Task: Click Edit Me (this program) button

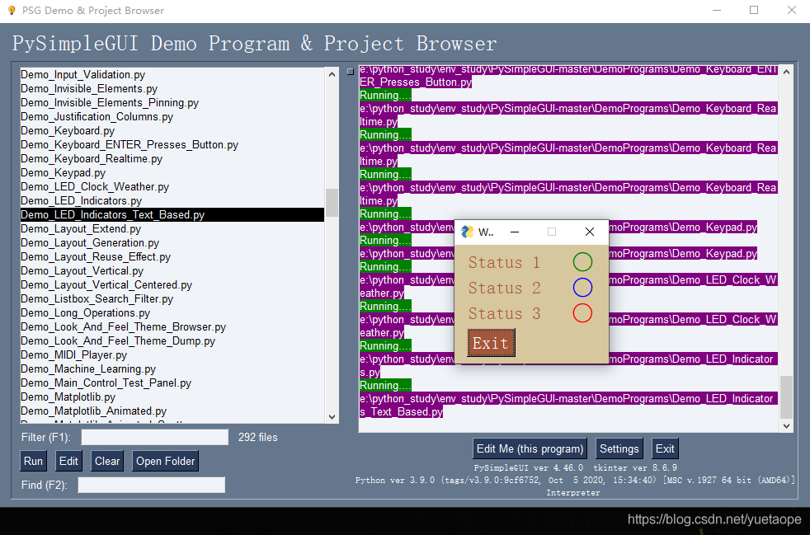Action: click(x=530, y=448)
